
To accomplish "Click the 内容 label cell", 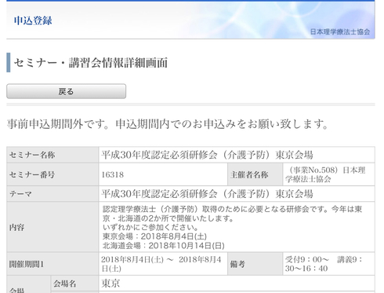I will click(53, 227).
